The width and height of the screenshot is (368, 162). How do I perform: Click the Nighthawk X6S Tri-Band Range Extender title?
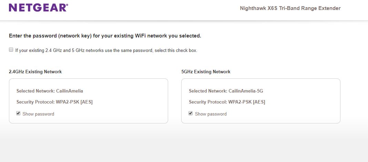[x=290, y=8]
